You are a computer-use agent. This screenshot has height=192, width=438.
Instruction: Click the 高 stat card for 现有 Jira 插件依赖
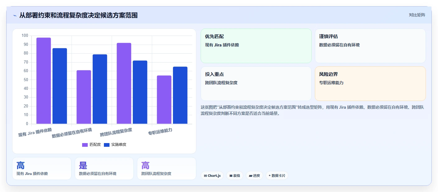(x=42, y=168)
